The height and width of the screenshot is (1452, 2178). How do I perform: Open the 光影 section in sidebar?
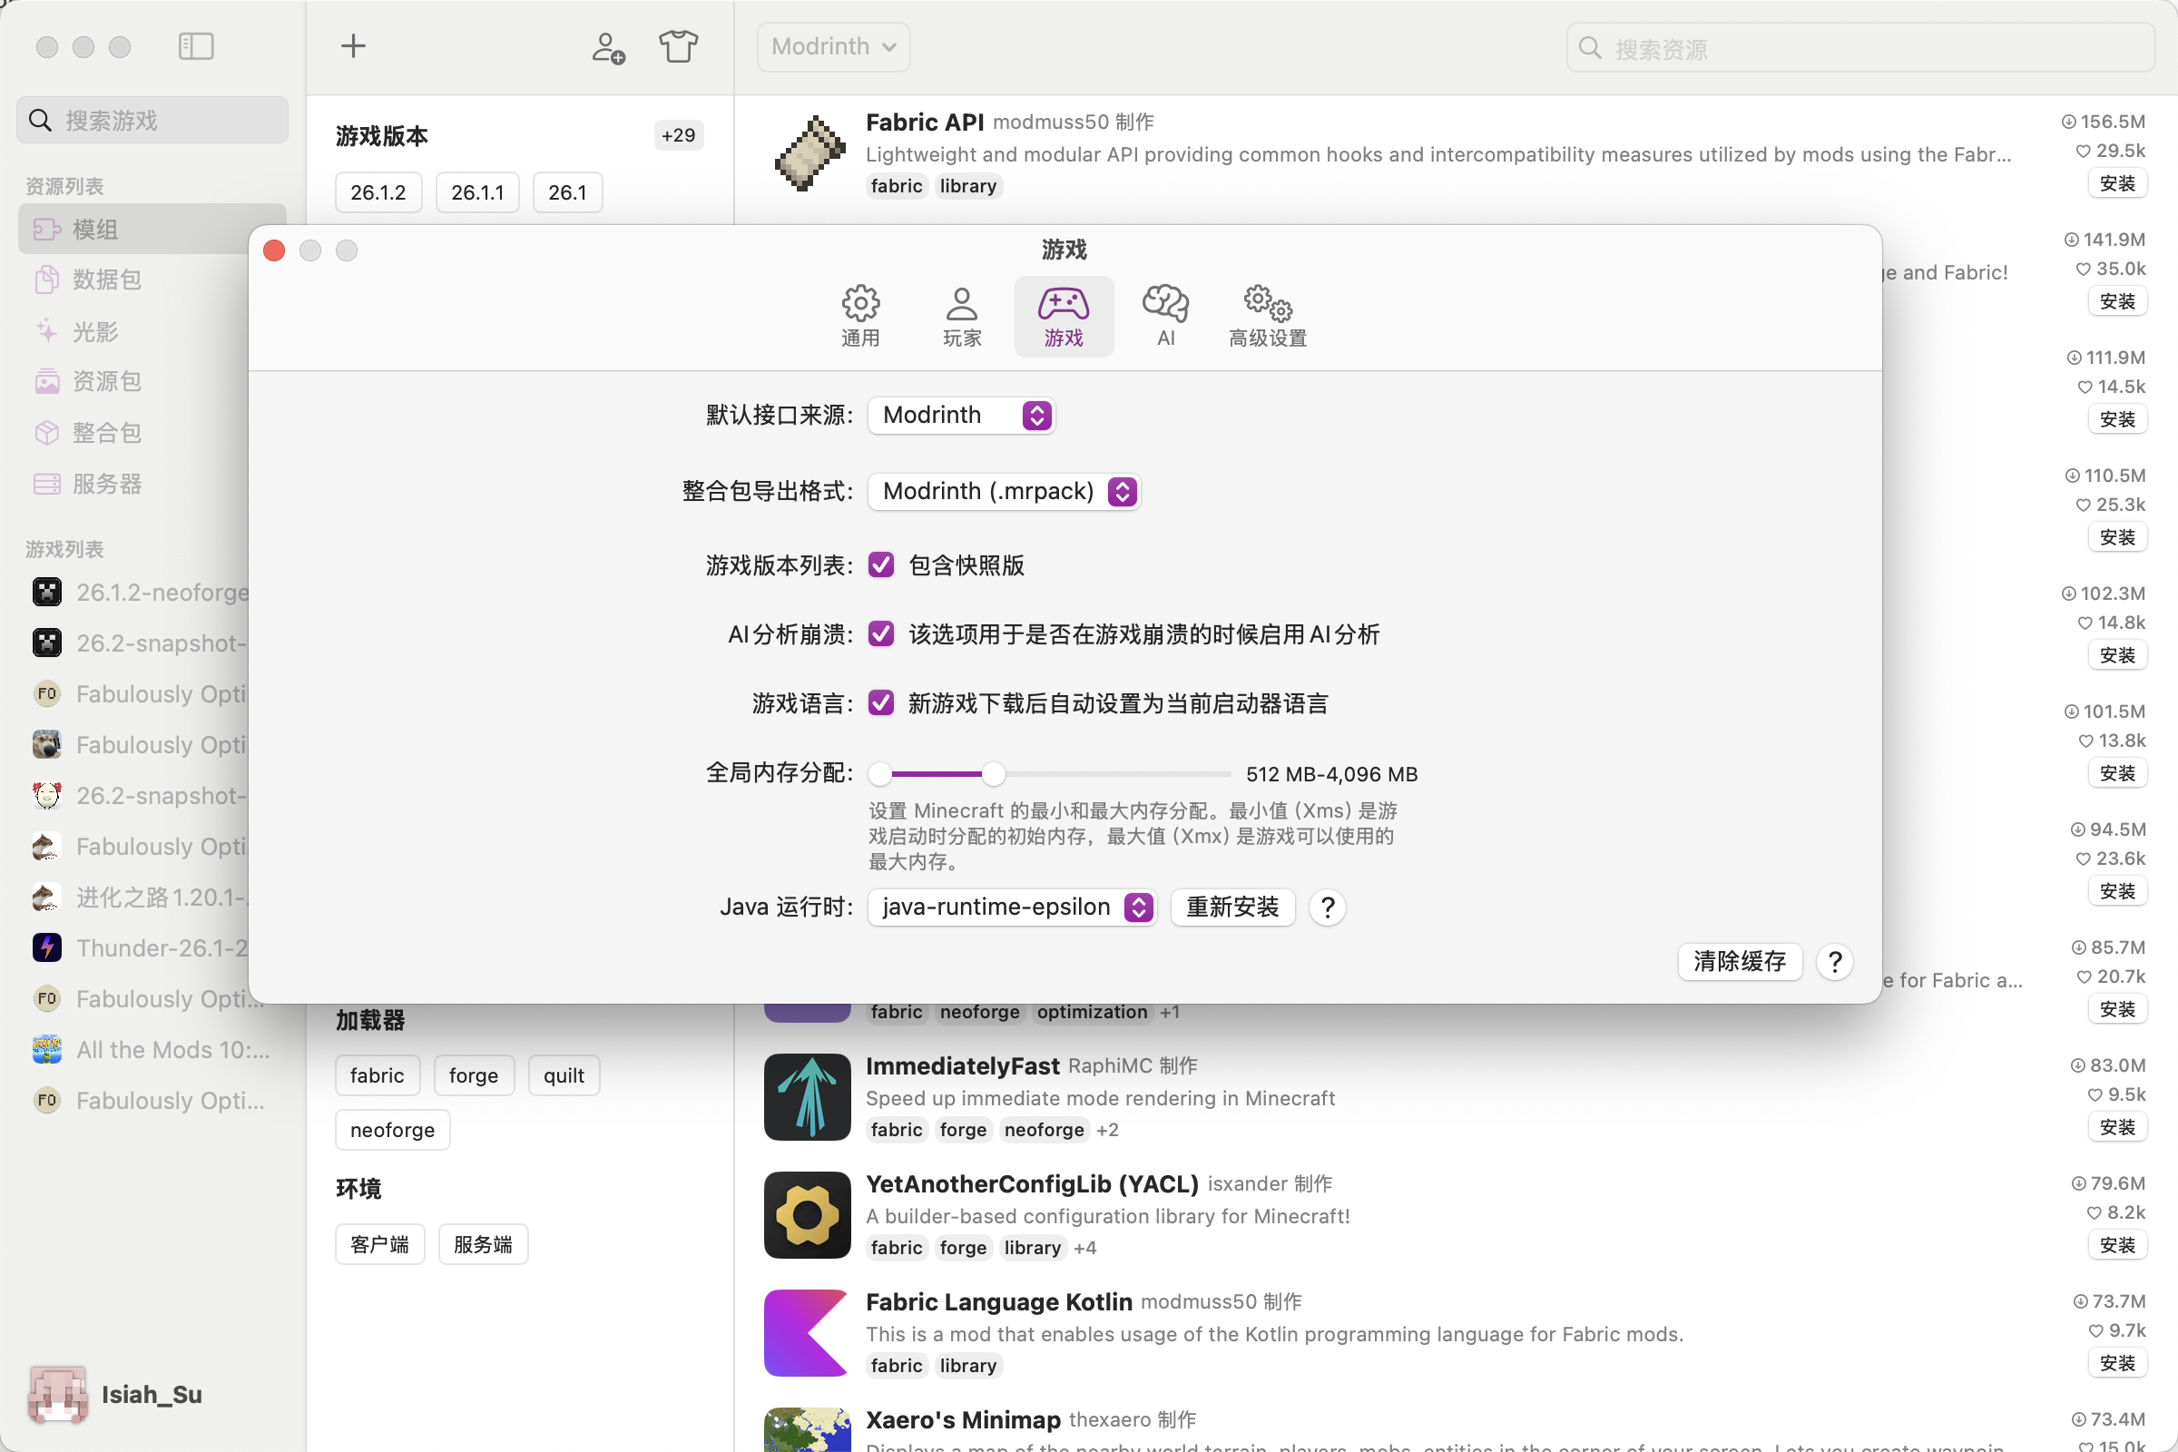point(95,330)
